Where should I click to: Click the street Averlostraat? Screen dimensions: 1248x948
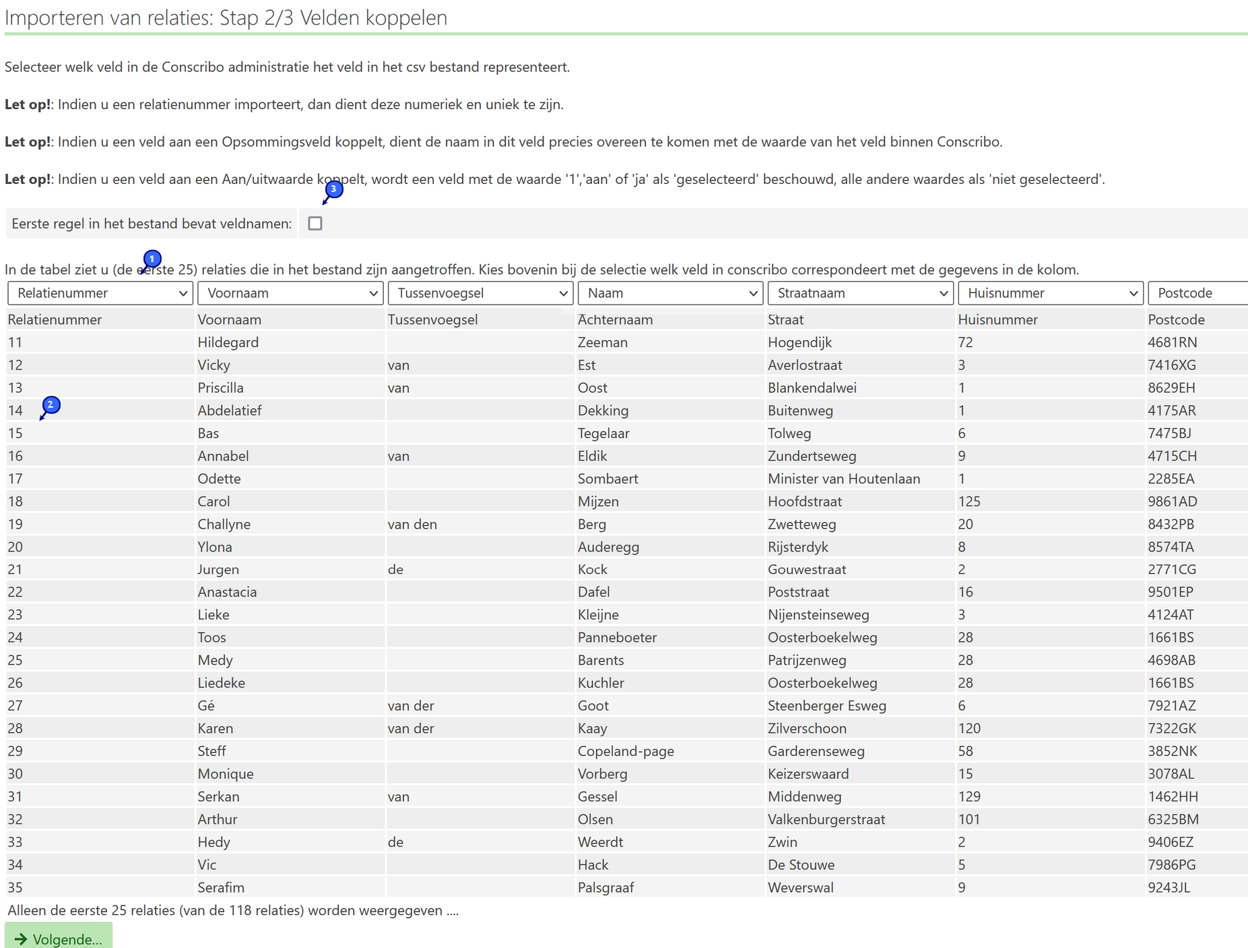coord(805,365)
